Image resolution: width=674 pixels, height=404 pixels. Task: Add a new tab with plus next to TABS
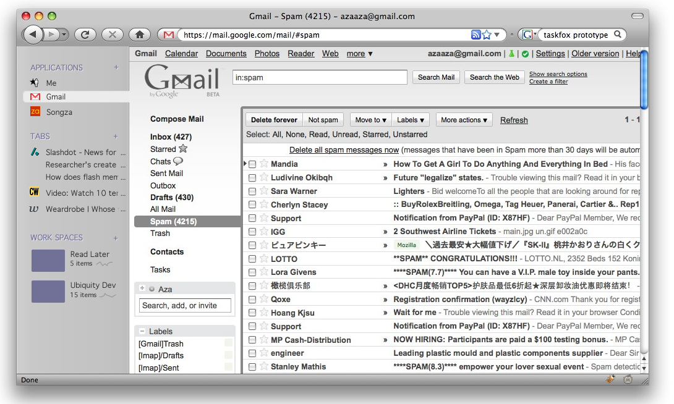click(116, 136)
